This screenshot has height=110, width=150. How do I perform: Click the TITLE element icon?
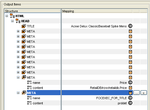coord(24,26)
